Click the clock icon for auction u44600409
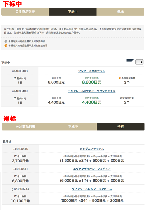The height and width of the screenshot is (210, 145). coord(15,98)
